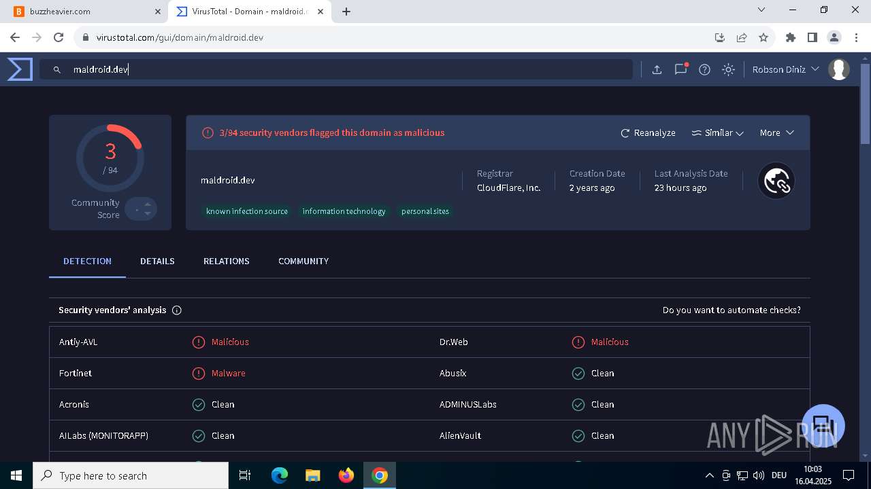Viewport: 871px width, 489px height.
Task: Switch to the DETECTION tab
Action: tap(87, 261)
